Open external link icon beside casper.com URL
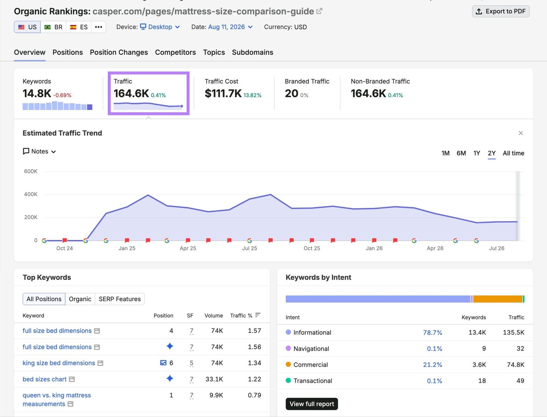 319,11
